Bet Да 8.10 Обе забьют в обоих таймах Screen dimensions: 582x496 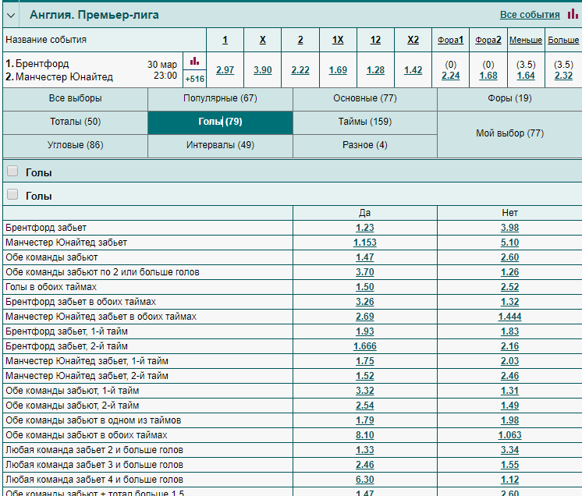coord(365,435)
